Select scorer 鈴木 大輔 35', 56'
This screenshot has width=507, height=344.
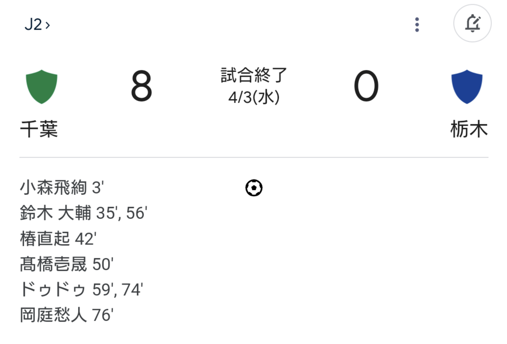click(x=84, y=213)
